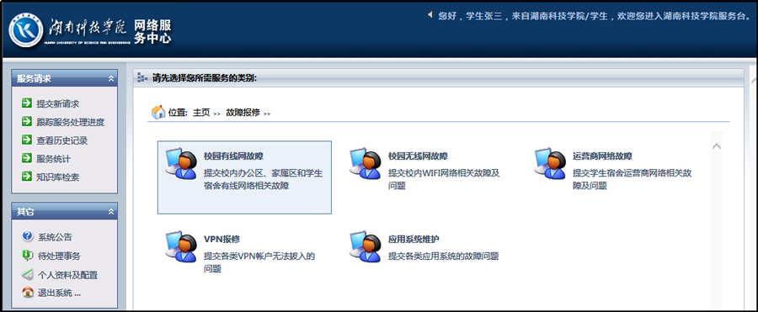Open 知识库检索 in the sidebar
This screenshot has width=758, height=312.
point(57,177)
